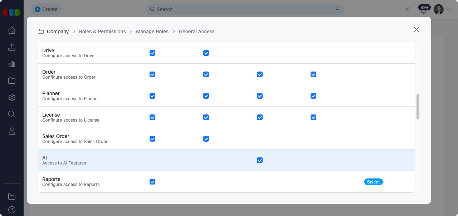Image resolution: width=458 pixels, height=216 pixels.
Task: Select the Upload icon in the sidebar
Action: point(11,47)
